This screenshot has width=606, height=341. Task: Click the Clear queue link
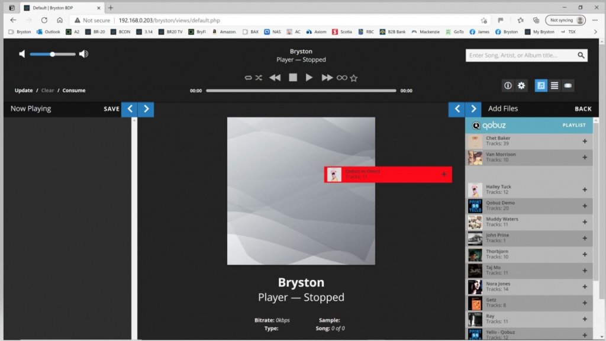47,91
